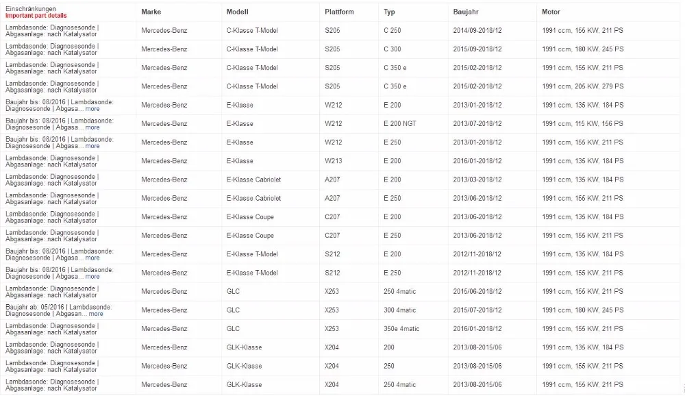Click the Marke column header
This screenshot has width=685, height=396.
(x=151, y=12)
